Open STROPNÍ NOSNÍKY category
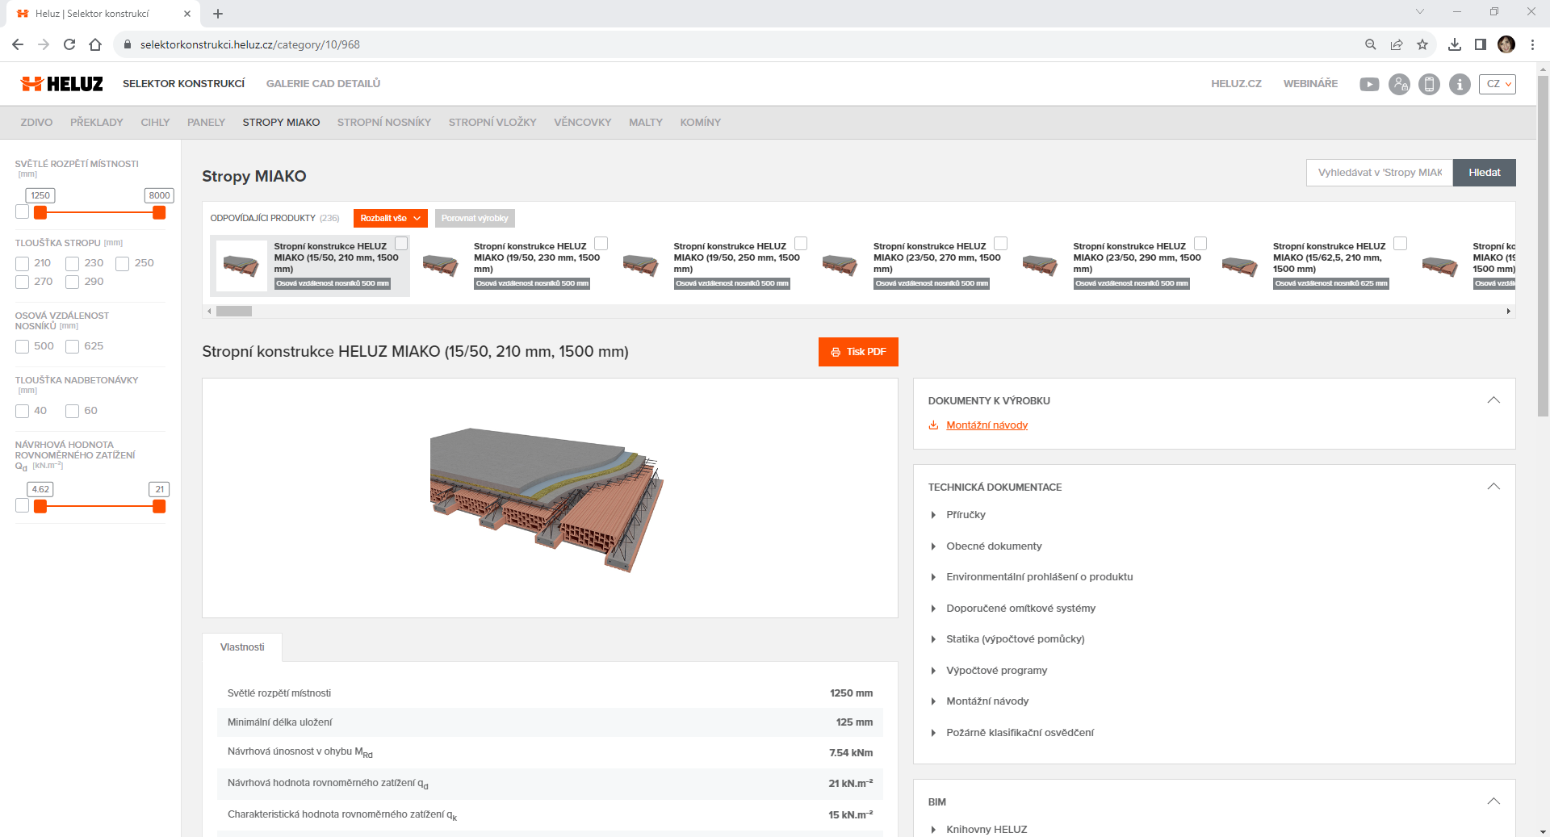 384,123
